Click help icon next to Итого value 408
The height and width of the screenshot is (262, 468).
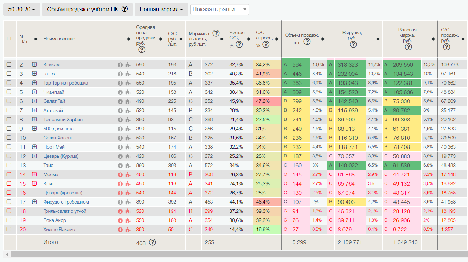coord(152,242)
